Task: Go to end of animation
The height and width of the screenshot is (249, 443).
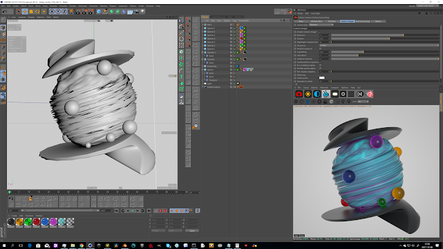Action: [x=149, y=210]
